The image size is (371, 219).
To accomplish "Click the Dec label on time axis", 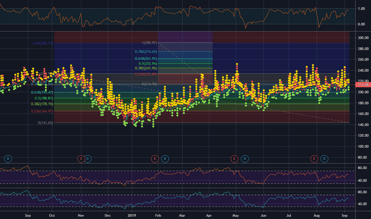I will point(107,215).
